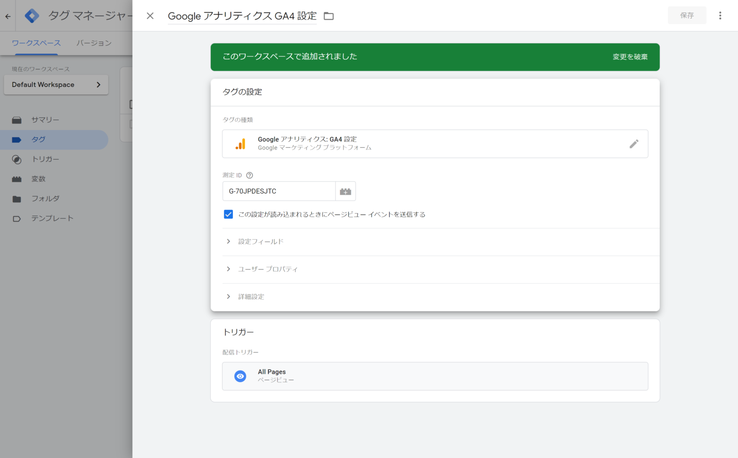Switch to the バージョン tab
The image size is (738, 458).
(x=94, y=43)
